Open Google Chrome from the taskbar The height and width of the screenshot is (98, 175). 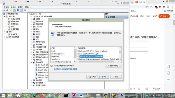tap(58, 95)
